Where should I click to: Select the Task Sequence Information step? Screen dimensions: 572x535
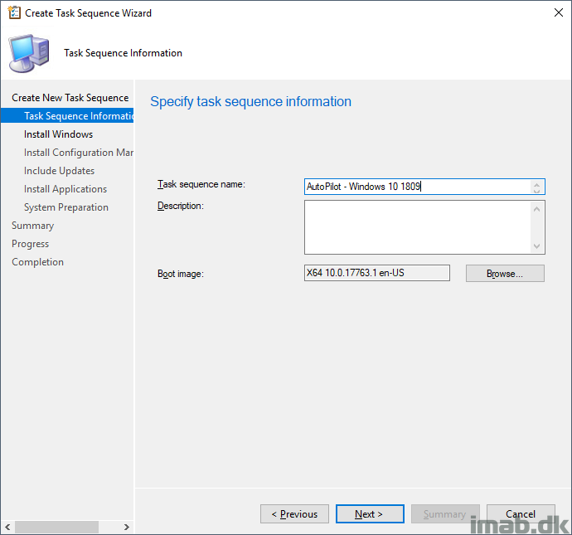coord(67,115)
